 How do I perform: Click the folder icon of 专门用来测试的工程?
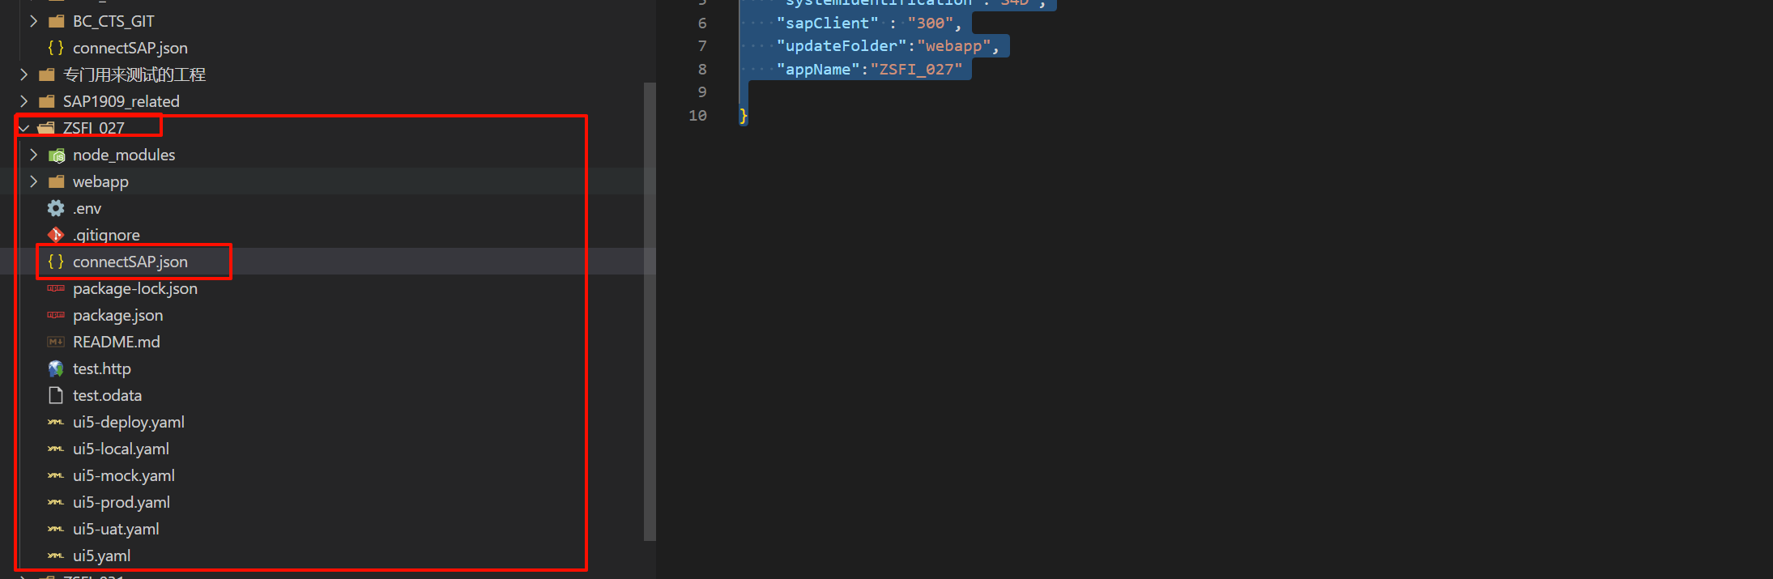46,75
